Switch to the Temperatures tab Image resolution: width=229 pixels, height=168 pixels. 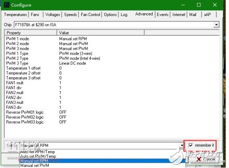click(15, 15)
